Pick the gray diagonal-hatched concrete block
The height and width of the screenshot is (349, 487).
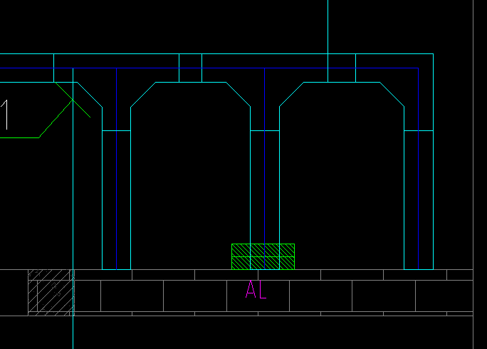pos(51,293)
